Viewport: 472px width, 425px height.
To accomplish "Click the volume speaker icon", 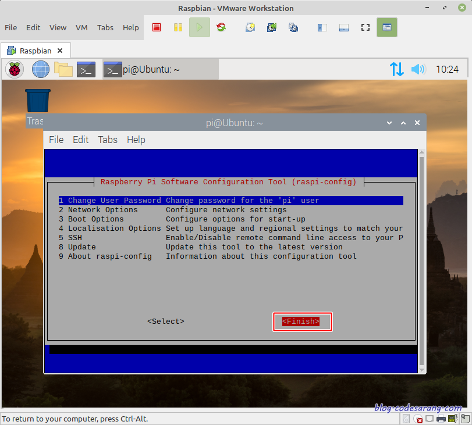I will 418,70.
